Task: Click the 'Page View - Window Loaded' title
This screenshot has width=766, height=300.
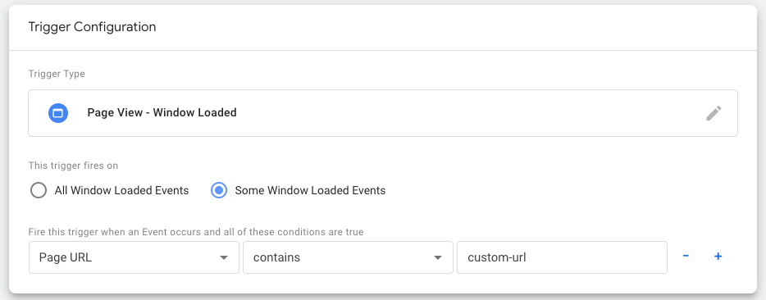Action: (x=162, y=113)
